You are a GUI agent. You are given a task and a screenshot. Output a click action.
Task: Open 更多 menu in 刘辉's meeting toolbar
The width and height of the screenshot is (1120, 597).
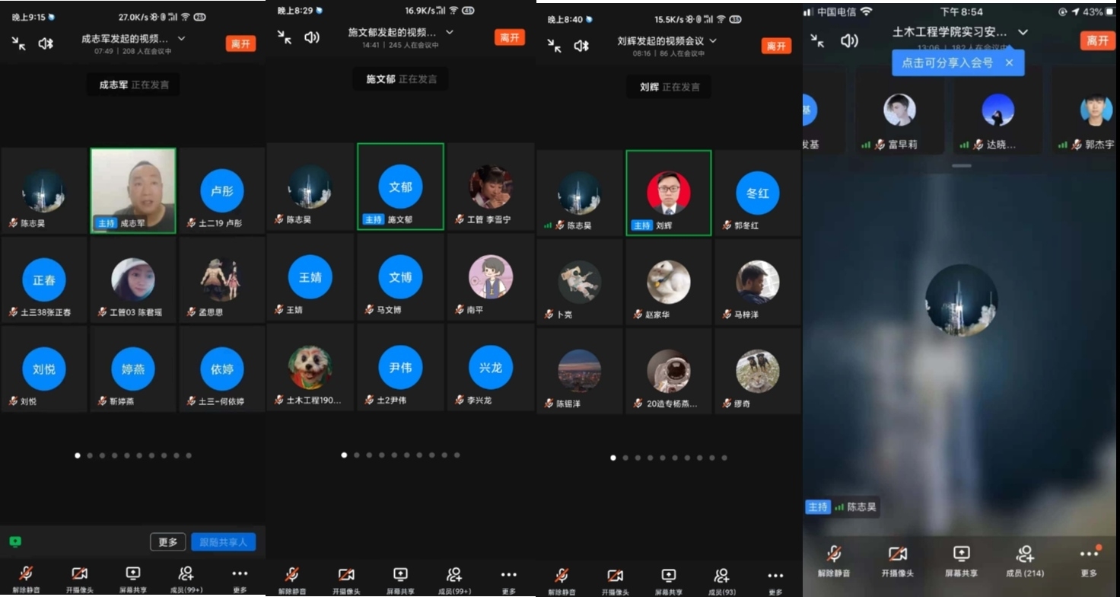[775, 580]
